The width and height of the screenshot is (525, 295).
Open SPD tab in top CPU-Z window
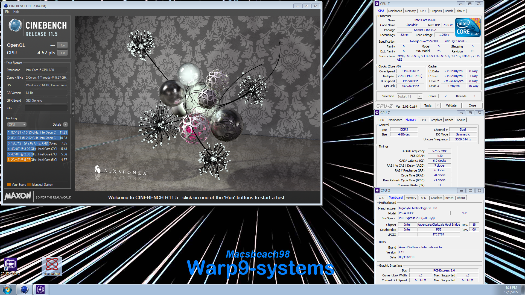pos(423,11)
